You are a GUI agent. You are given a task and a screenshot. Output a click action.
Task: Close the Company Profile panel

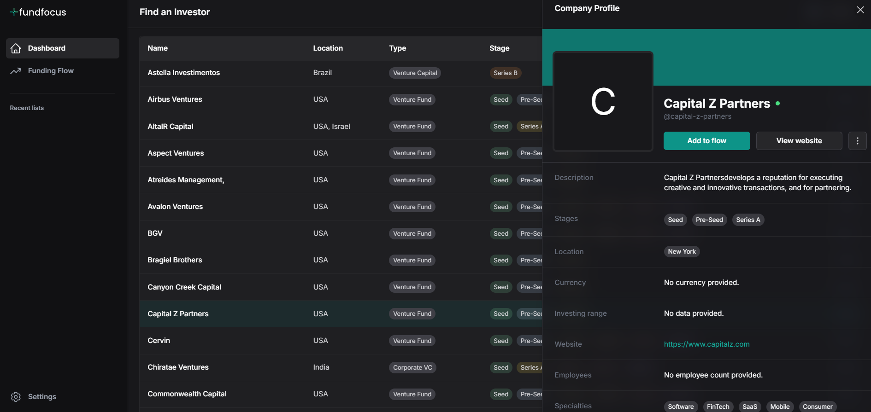pos(860,10)
